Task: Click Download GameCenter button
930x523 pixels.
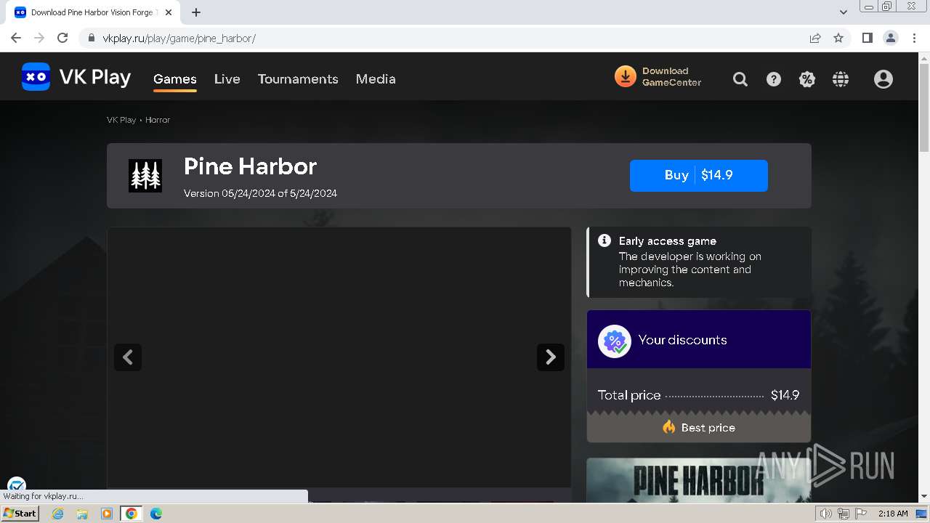Action: (x=658, y=77)
